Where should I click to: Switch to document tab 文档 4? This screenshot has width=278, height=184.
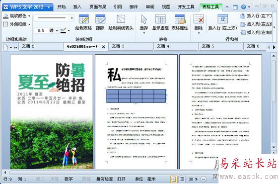click(176, 47)
